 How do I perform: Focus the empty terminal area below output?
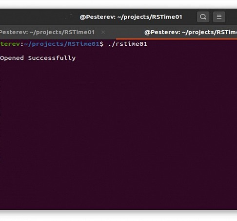coord(118,135)
